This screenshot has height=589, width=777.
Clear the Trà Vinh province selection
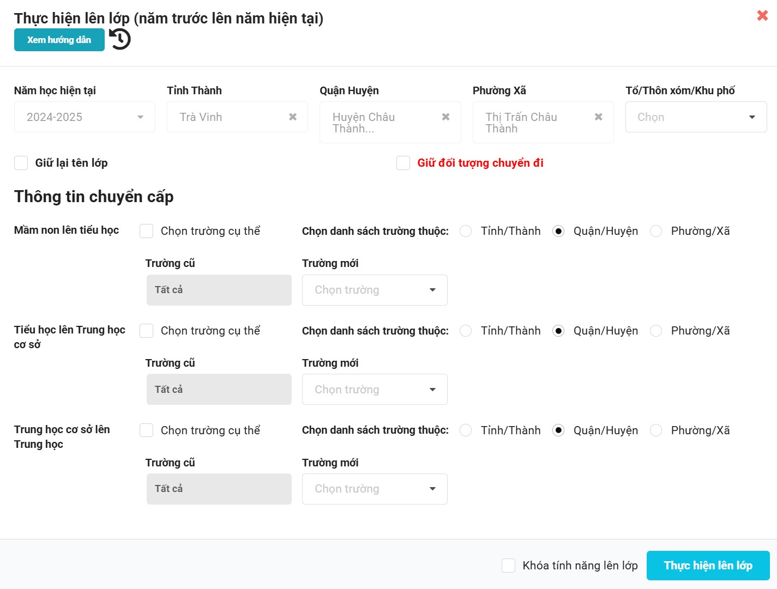pos(293,117)
